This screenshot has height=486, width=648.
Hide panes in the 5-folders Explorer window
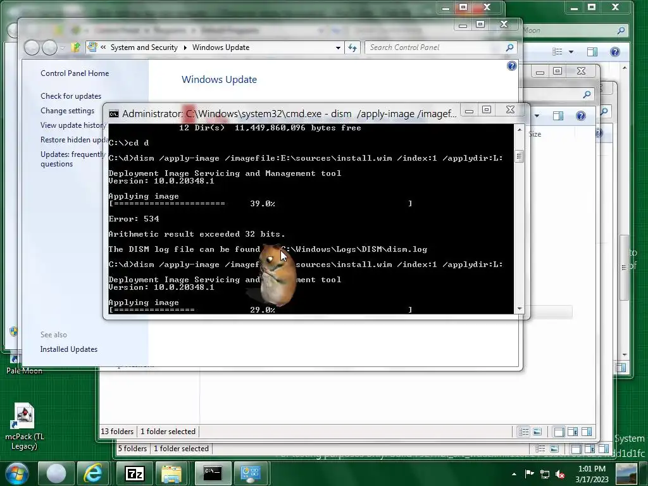pyautogui.click(x=576, y=449)
